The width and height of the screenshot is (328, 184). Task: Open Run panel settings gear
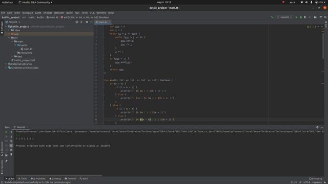coord(317,127)
